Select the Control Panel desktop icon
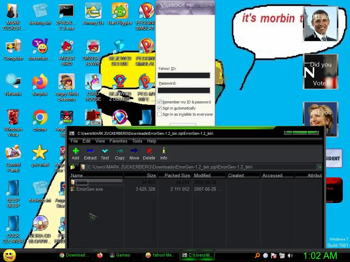The width and height of the screenshot is (350, 262). point(13,158)
